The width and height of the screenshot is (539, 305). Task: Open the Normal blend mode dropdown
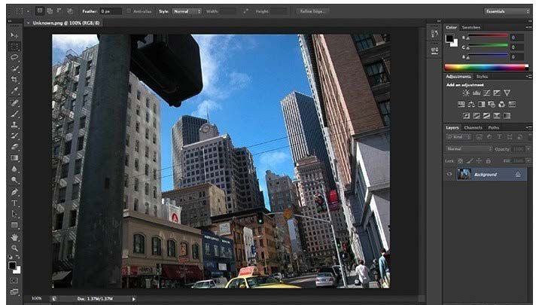coord(469,149)
